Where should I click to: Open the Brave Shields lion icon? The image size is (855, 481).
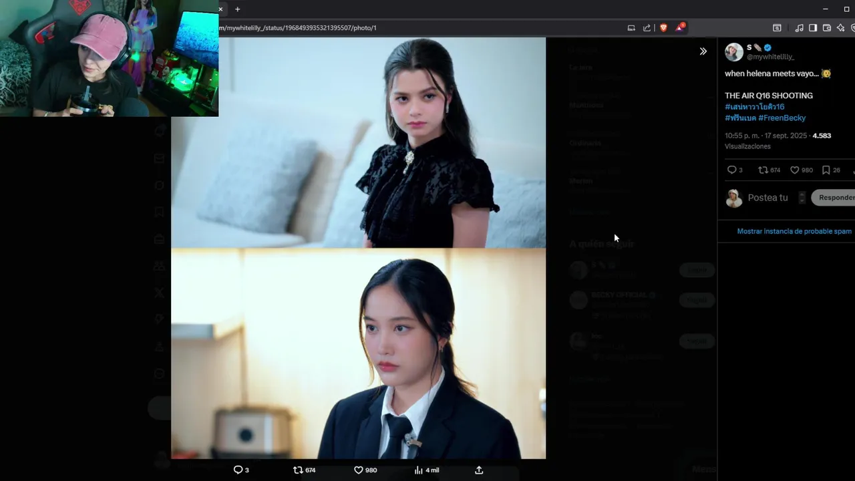[663, 28]
